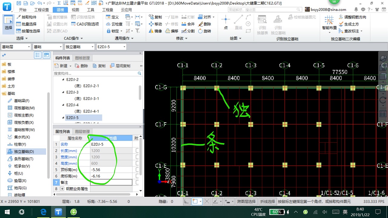Click the volume icon in system tray
Image resolution: width=388 pixels, height=218 pixels.
pyautogui.click(x=325, y=212)
